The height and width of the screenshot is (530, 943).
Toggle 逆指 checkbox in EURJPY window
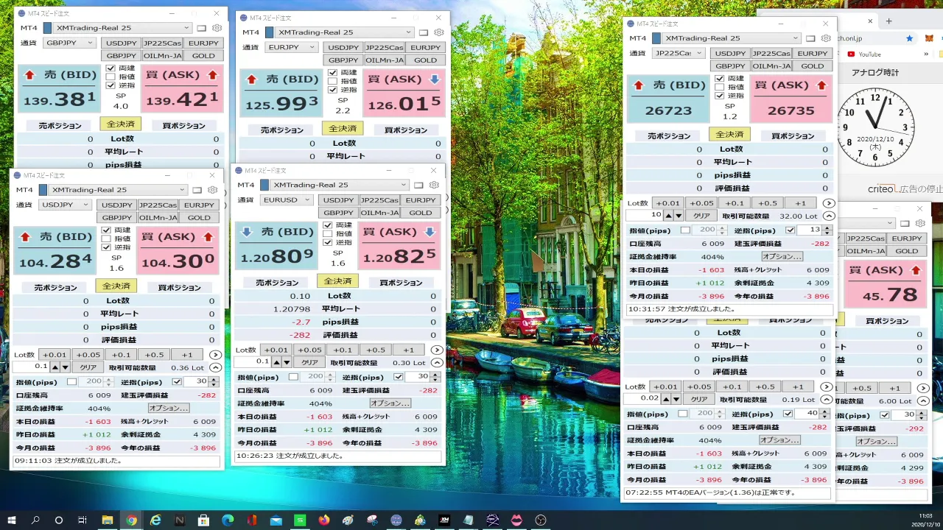(332, 90)
